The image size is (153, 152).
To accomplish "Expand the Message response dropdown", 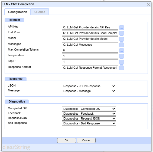I will pos(89,91).
